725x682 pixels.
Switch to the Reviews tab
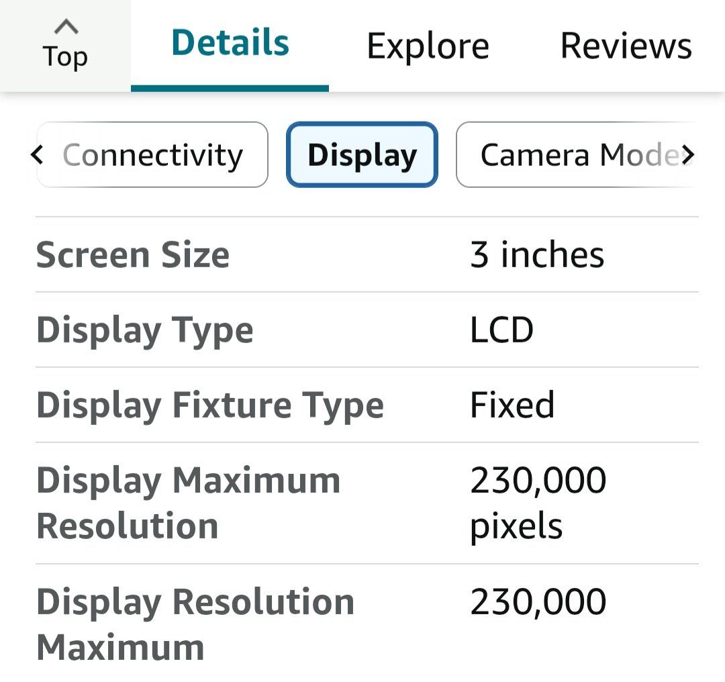tap(626, 46)
